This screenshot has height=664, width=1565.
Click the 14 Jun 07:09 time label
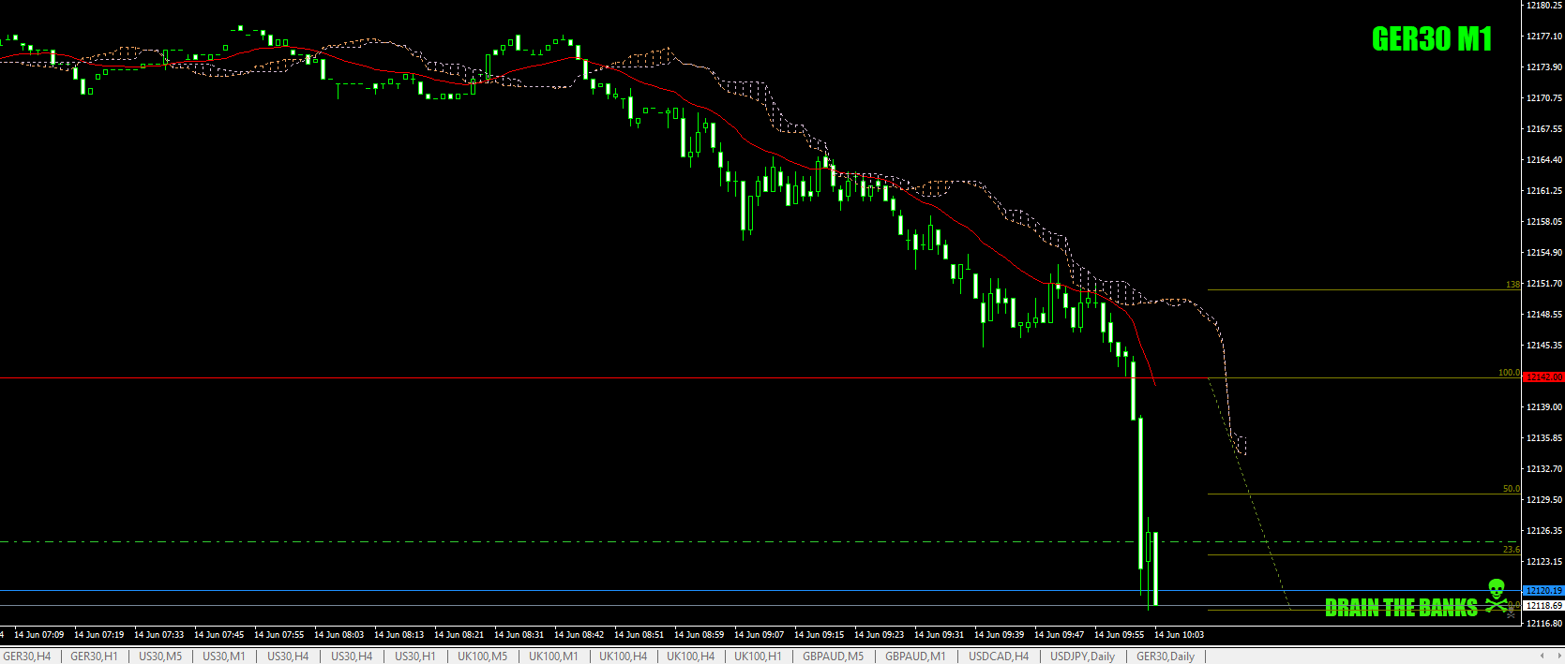pyautogui.click(x=39, y=635)
